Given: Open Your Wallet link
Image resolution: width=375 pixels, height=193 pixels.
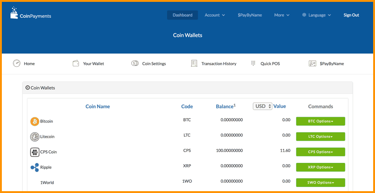Looking at the screenshot, I should [x=93, y=64].
